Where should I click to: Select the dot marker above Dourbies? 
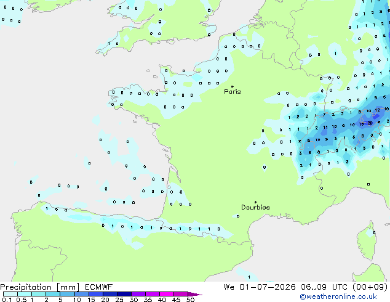tap(255, 202)
